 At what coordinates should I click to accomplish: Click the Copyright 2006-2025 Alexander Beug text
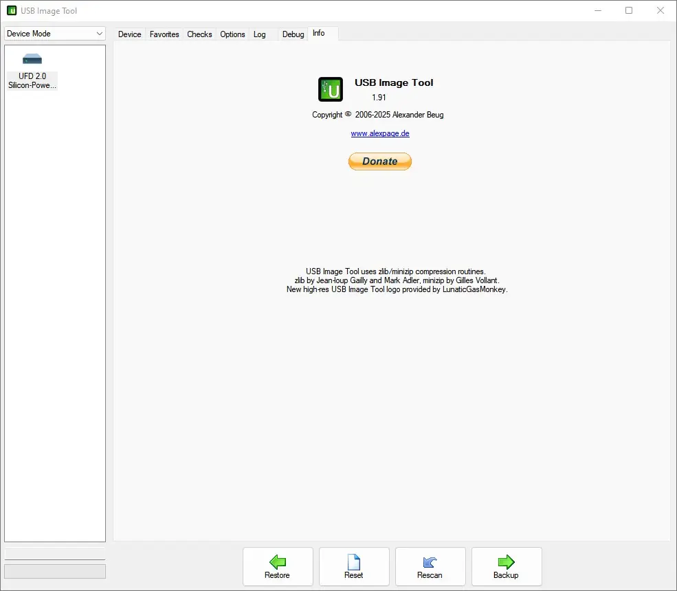(x=378, y=115)
